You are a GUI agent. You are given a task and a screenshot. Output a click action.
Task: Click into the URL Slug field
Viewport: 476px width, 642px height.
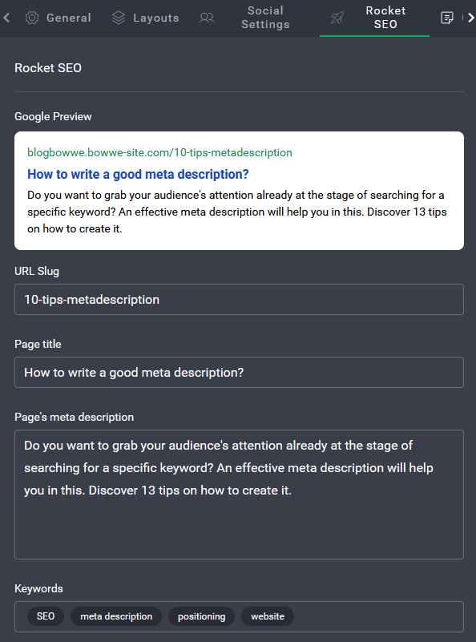239,299
